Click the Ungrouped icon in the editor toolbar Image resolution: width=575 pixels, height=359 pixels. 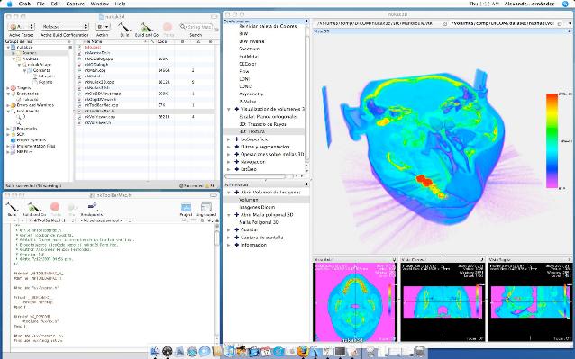point(206,207)
